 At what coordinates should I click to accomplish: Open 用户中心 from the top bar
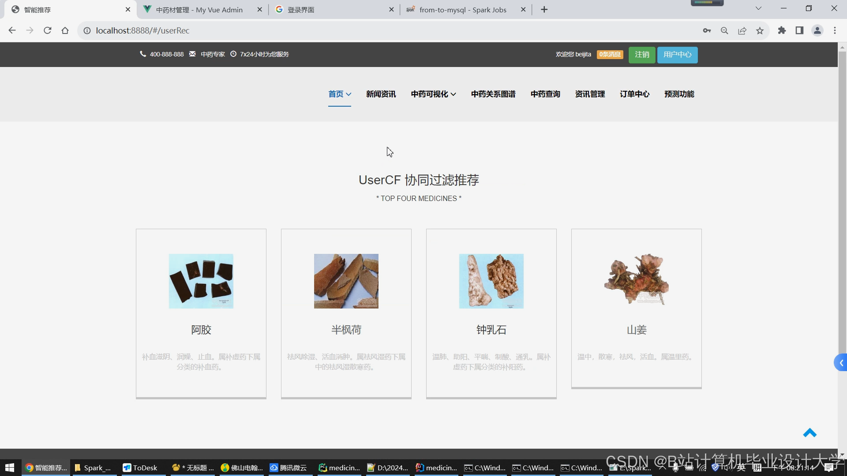tap(677, 55)
